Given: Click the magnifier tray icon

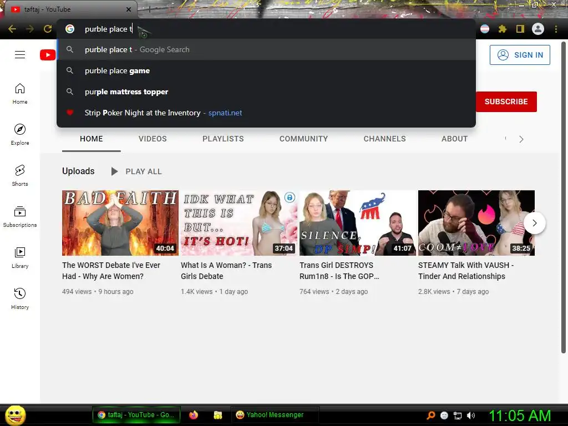Looking at the screenshot, I should [x=431, y=415].
